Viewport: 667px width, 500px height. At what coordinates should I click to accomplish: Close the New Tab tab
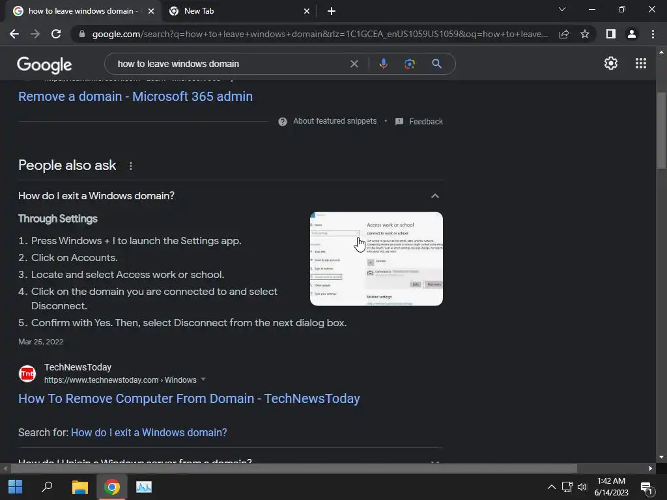point(307,12)
